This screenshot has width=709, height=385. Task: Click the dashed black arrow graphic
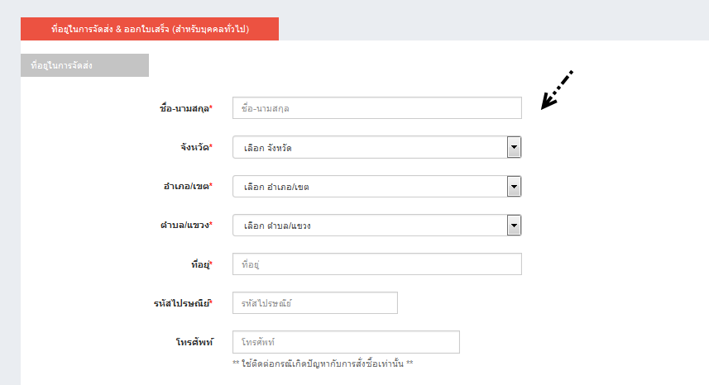pos(557,90)
